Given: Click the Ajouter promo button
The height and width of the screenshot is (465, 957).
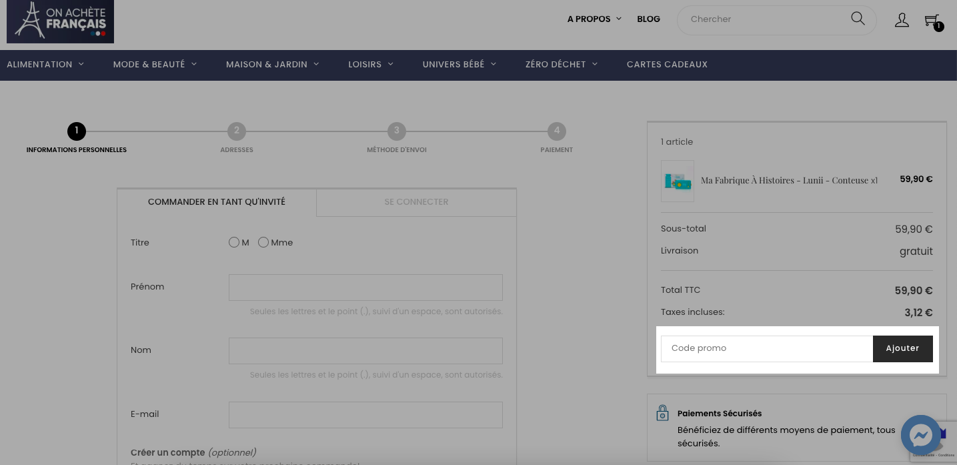Looking at the screenshot, I should coord(902,348).
